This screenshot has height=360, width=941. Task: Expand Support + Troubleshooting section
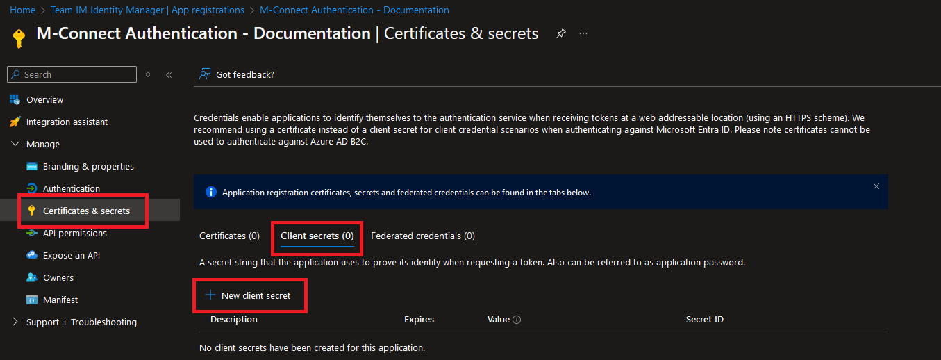(x=15, y=322)
